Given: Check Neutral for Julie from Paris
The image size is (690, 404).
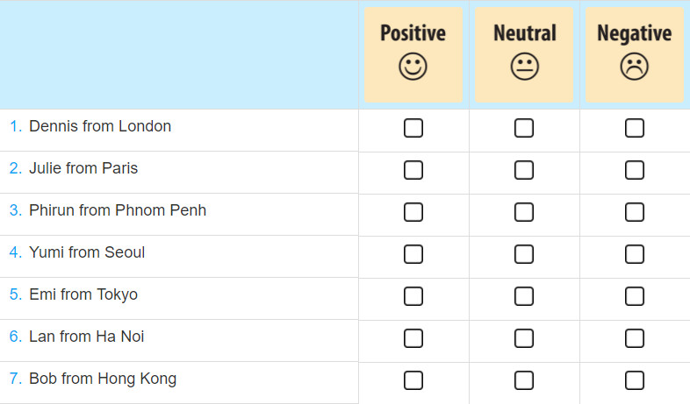Looking at the screenshot, I should click(x=524, y=170).
